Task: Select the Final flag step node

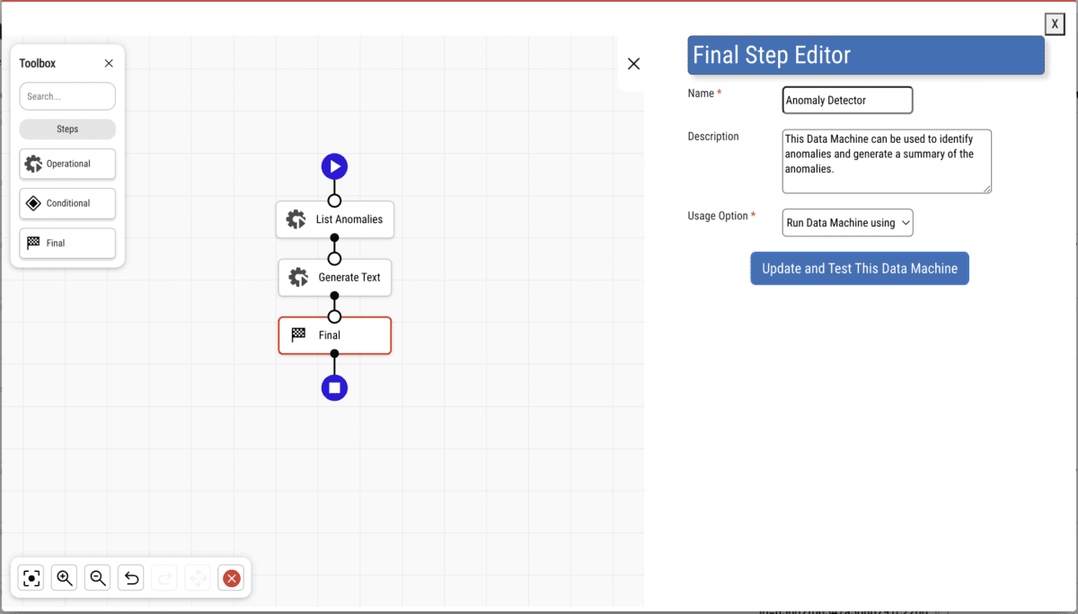Action: click(x=335, y=335)
